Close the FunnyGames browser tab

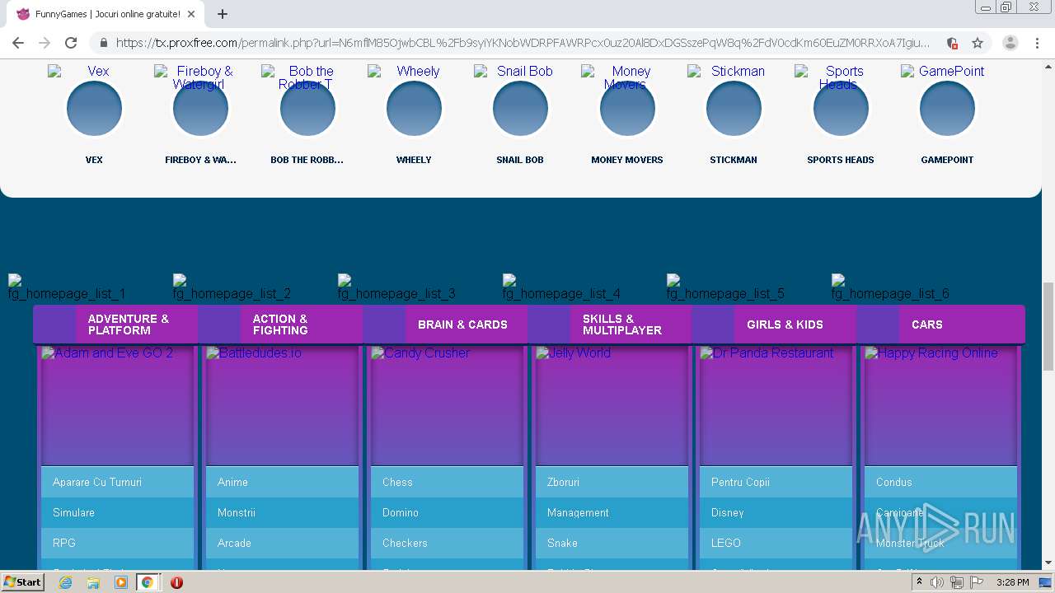(x=191, y=14)
